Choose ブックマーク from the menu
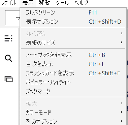The width and height of the screenshot is (128, 125). coord(73,91)
